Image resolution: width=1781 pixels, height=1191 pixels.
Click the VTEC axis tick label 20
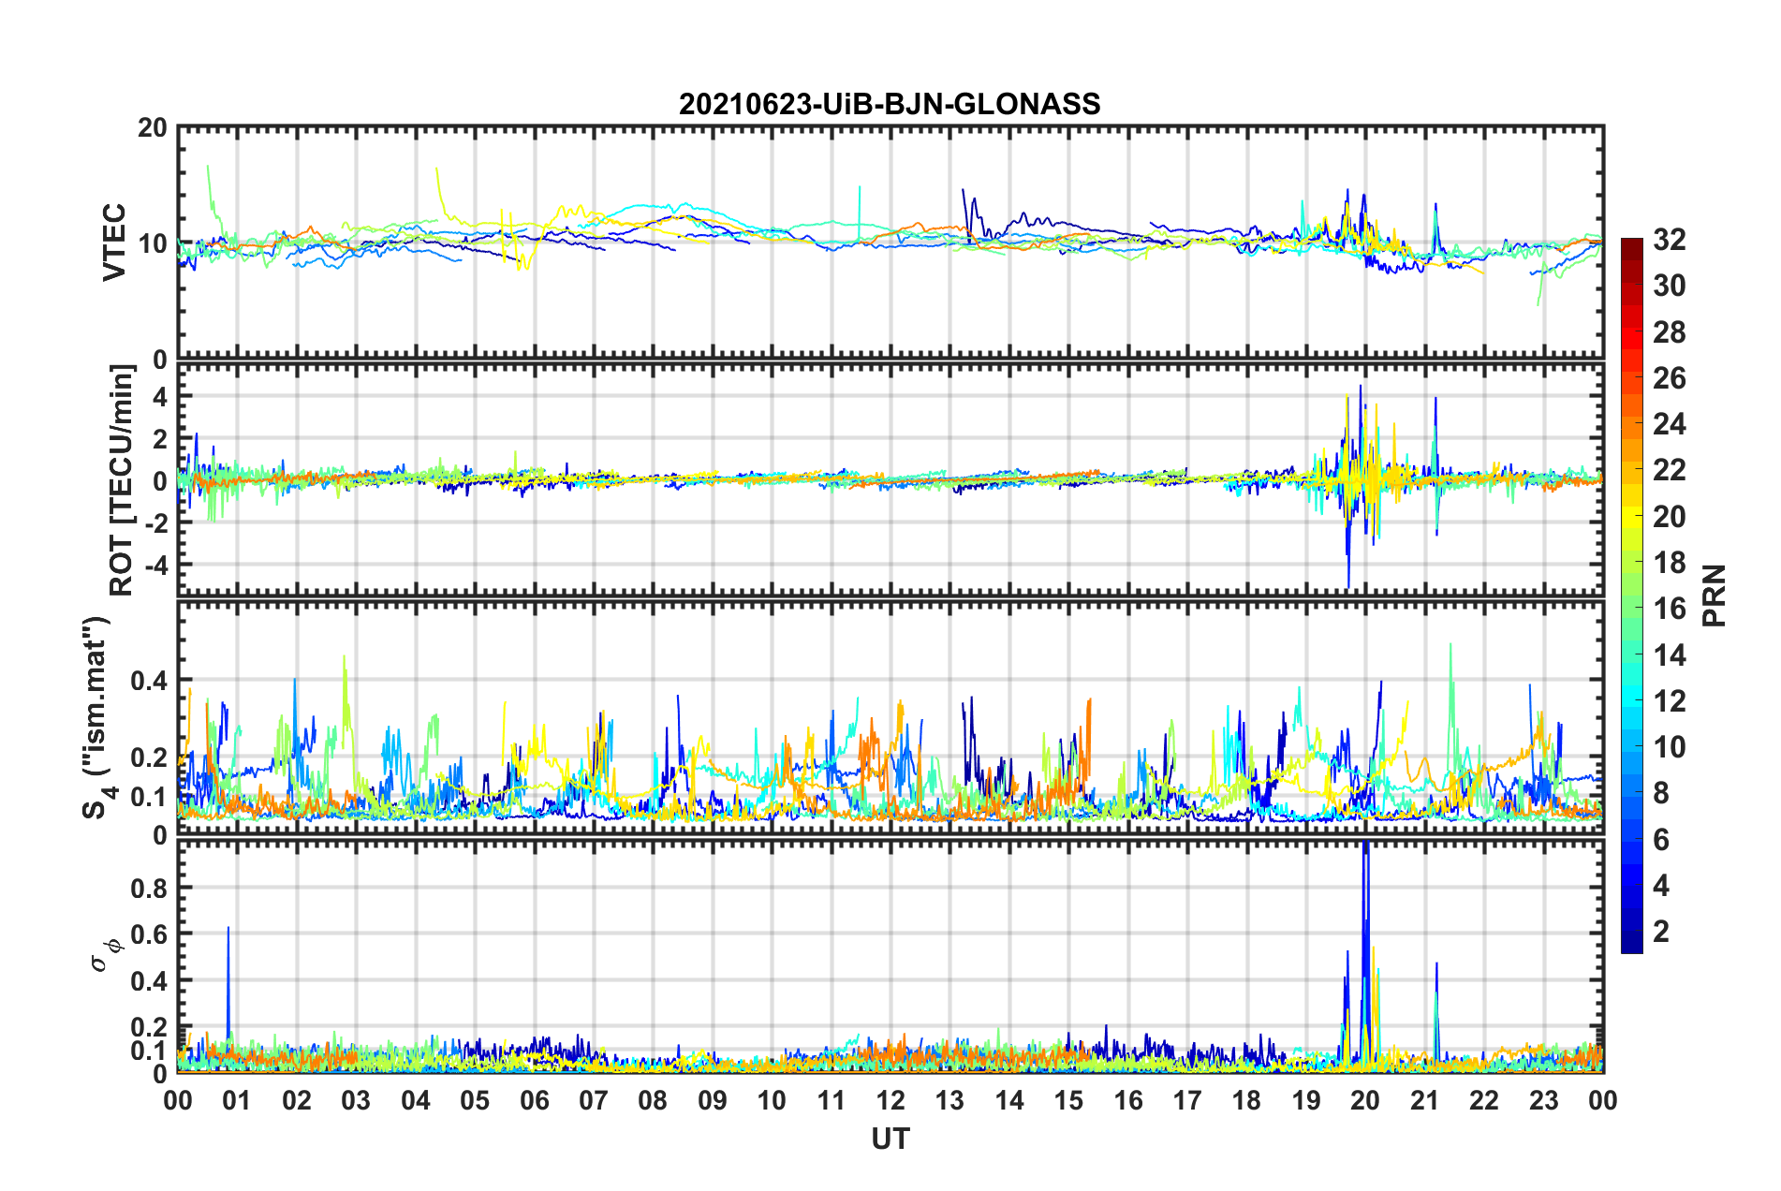(153, 128)
